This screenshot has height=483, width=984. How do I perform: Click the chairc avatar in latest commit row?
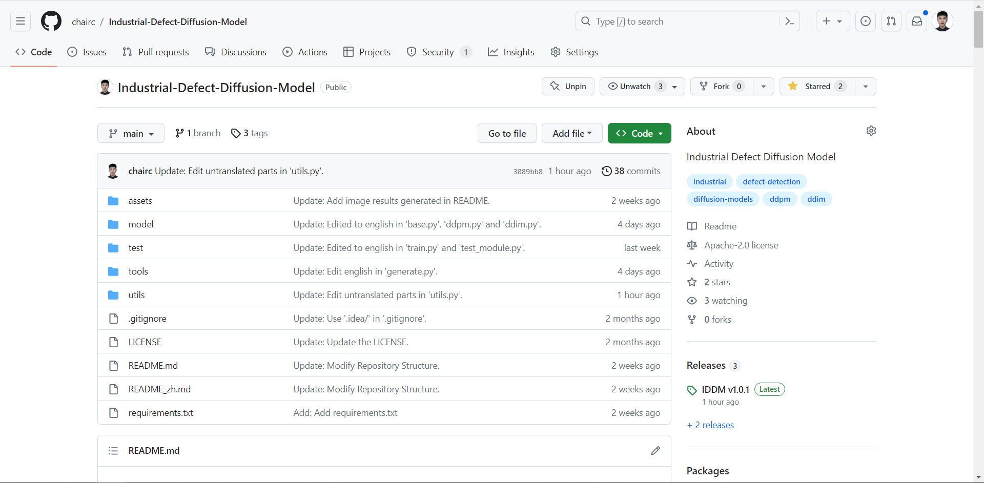click(x=113, y=171)
